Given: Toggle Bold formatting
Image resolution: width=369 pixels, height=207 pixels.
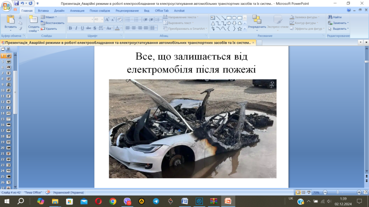Looking at the screenshot, I should (x=70, y=28).
